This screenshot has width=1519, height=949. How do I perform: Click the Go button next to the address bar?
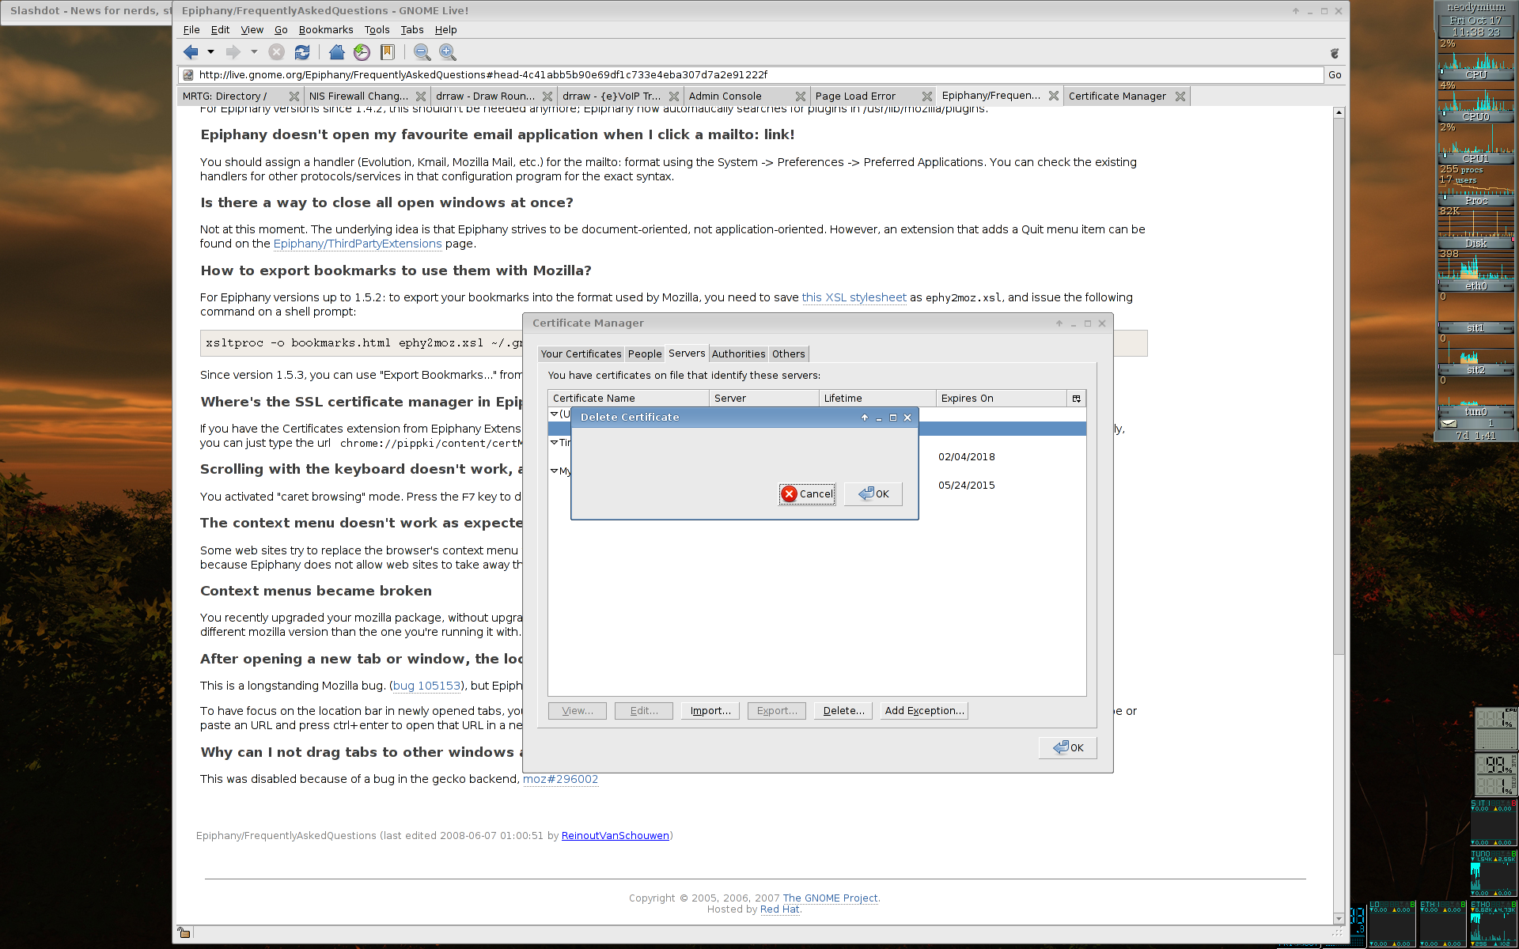pos(1335,75)
